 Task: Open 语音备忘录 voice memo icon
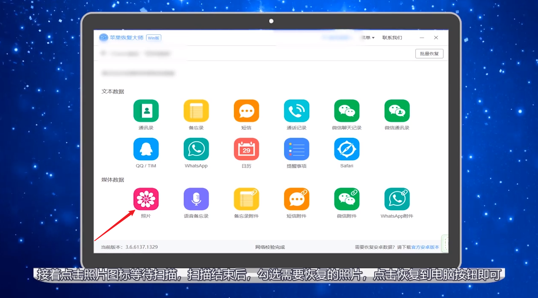click(x=196, y=199)
